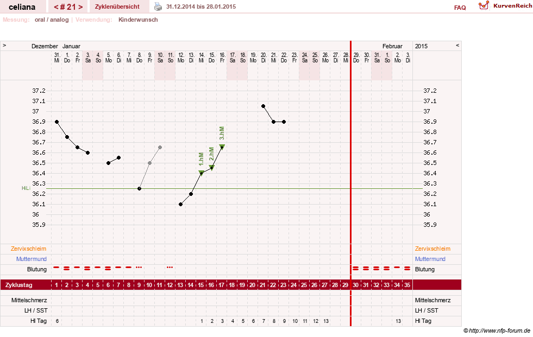Click the 1.hM temperature marker
The image size is (533, 337).
coord(201,173)
